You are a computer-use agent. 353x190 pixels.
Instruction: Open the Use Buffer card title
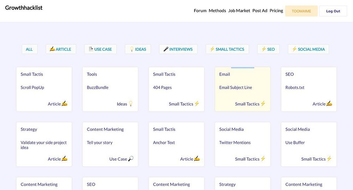295,142
